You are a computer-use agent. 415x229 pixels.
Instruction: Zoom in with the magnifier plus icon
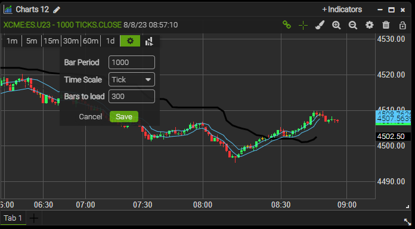click(x=336, y=25)
